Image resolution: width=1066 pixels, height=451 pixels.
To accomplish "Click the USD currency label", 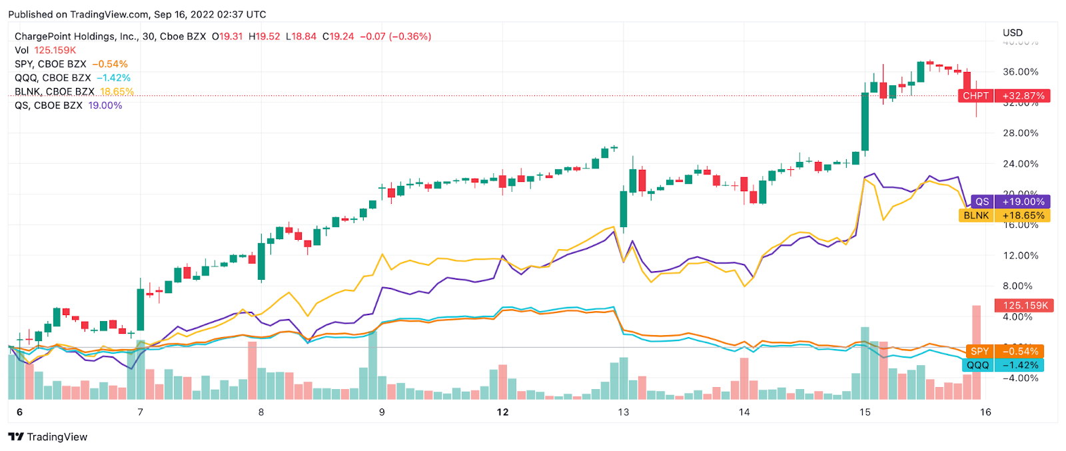I will (1013, 33).
